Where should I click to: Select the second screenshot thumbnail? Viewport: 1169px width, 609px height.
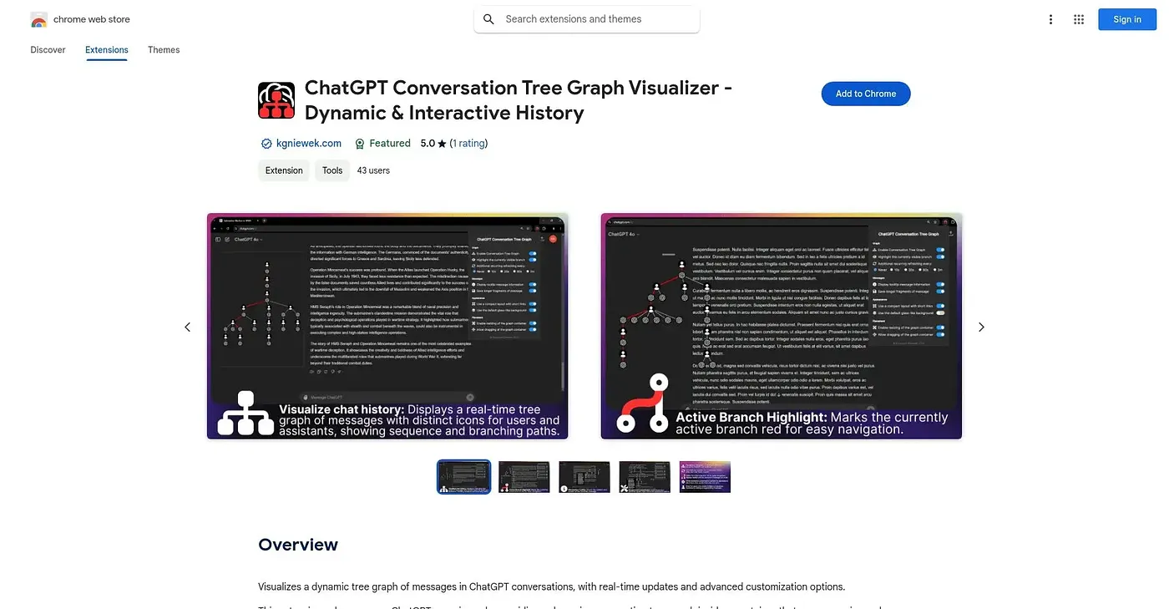tap(524, 477)
